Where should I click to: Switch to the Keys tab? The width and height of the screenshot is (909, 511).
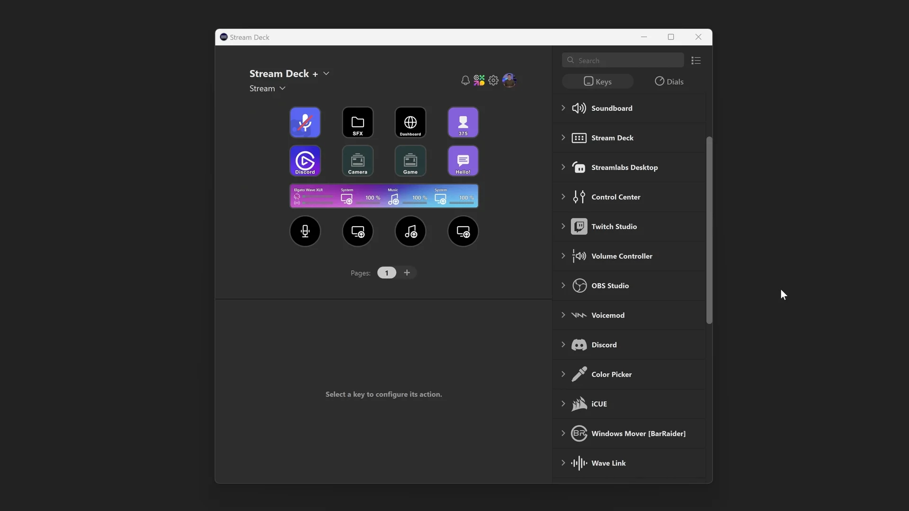coord(597,81)
